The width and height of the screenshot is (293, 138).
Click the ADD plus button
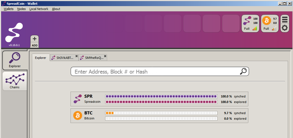coord(35,41)
